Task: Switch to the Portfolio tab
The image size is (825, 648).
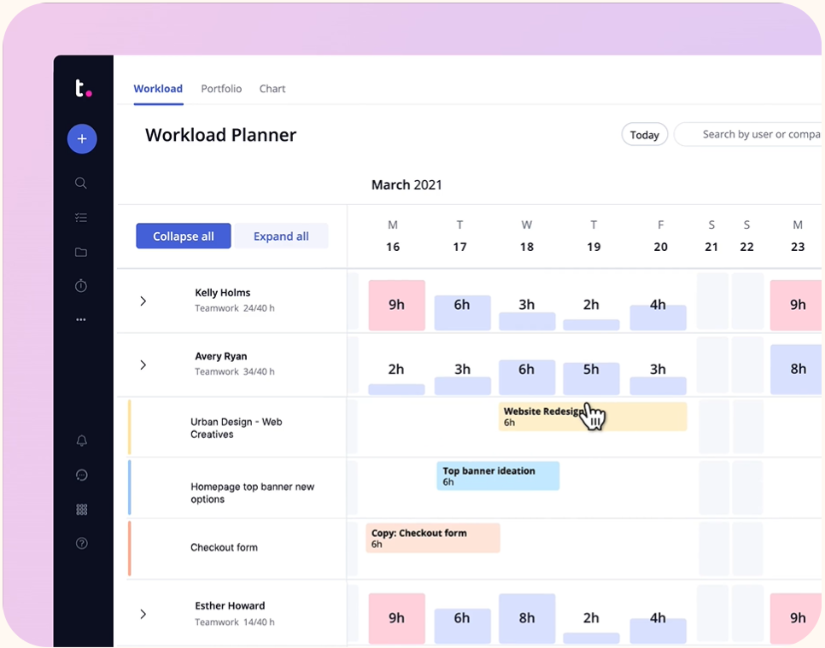Action: click(x=221, y=88)
